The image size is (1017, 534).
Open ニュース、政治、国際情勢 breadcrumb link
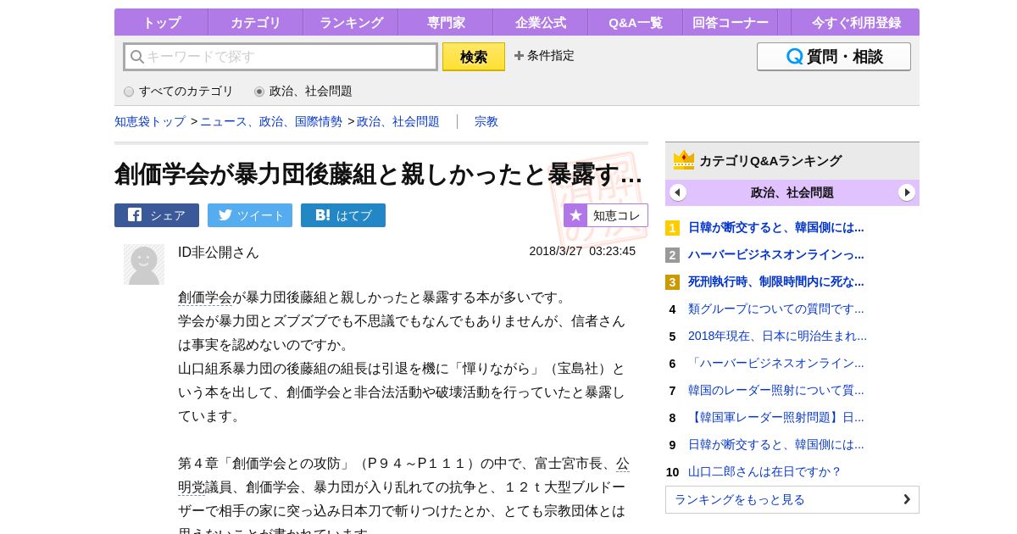click(271, 121)
